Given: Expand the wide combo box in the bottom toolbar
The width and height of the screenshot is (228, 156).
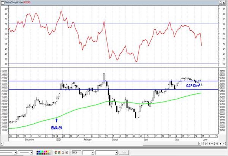Looking at the screenshot, I should (116, 153).
